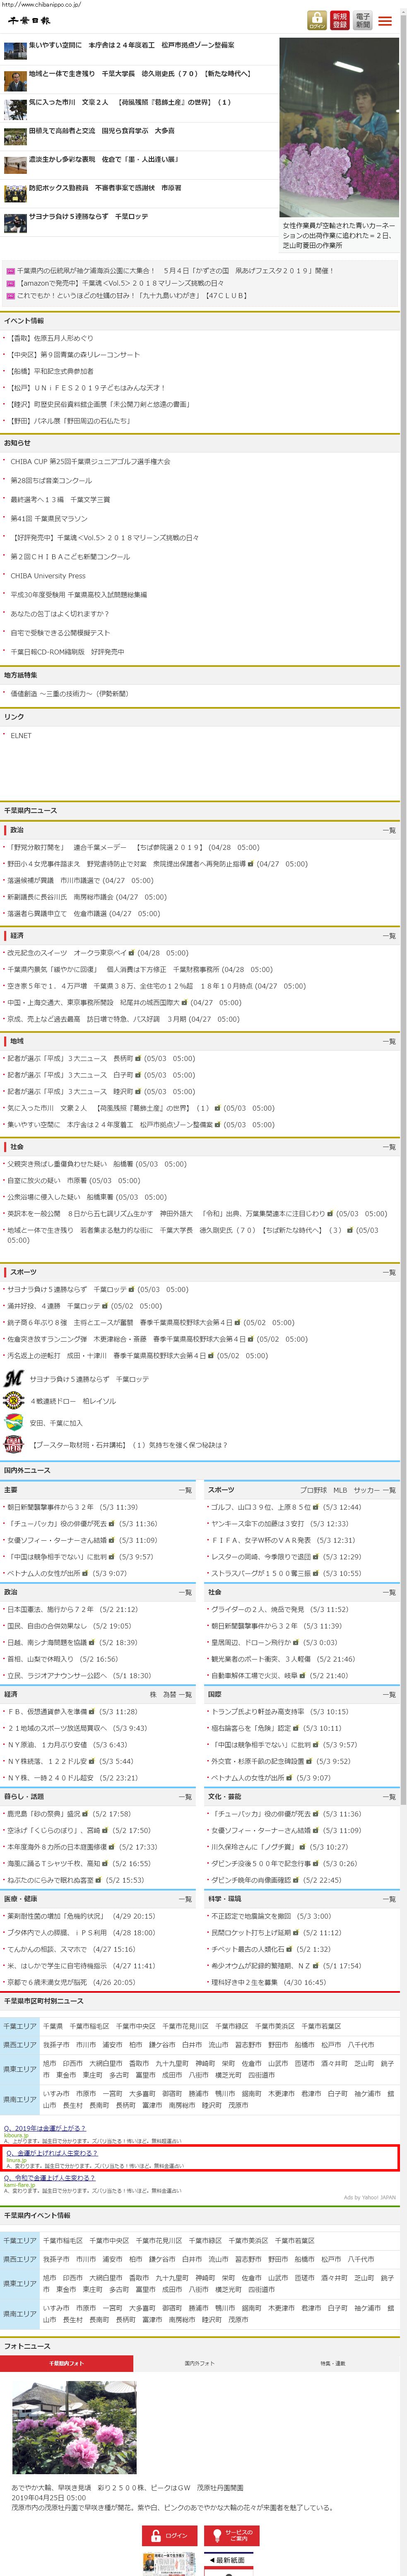Viewport: 407px width, 2576px height.
Task: Open the ELNET link under リンク
Action: (x=21, y=735)
